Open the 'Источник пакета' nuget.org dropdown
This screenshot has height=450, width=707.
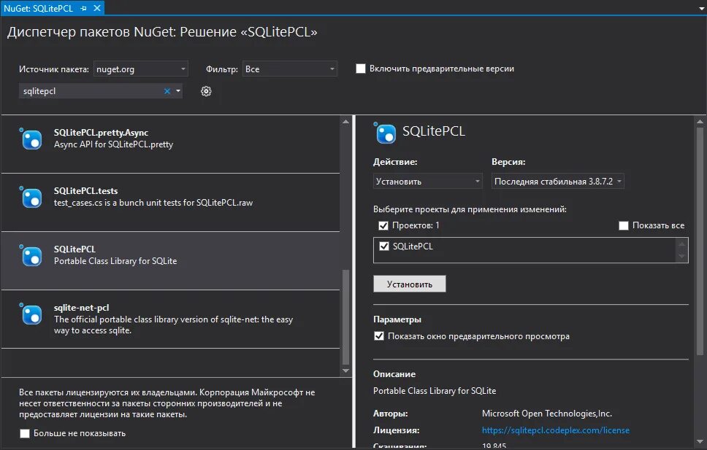point(141,69)
